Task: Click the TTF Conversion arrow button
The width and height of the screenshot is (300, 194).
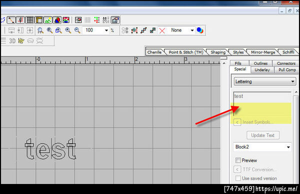Action: coord(237,169)
